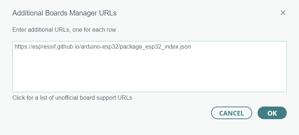Screen dimensions: 299x135
Task: Open the unofficial board support URLs list
Action: point(72,98)
